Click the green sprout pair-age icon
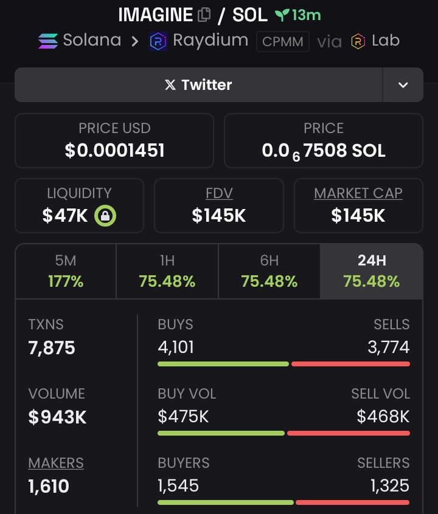 click(x=282, y=15)
